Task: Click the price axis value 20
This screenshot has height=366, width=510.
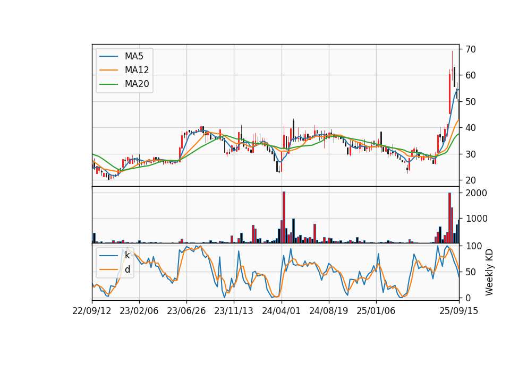Action: pos(471,180)
